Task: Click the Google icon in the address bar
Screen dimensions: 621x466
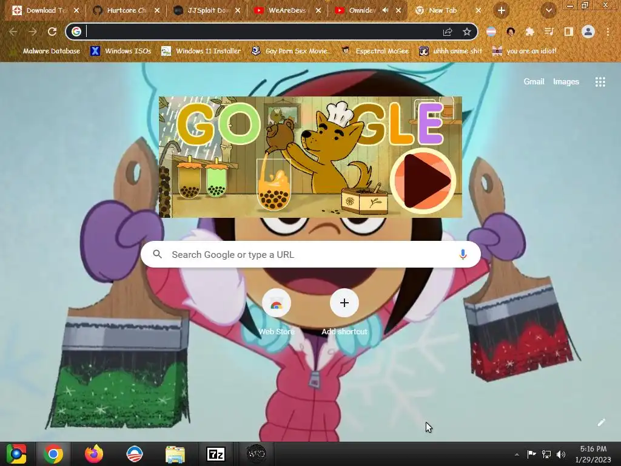Action: coord(76,32)
